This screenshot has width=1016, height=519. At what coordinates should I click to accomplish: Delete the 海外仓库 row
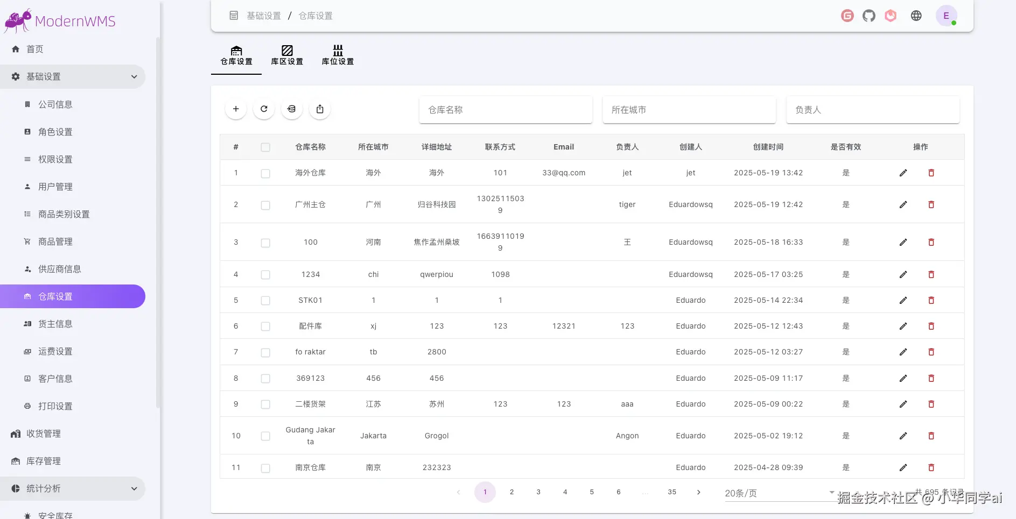(931, 173)
